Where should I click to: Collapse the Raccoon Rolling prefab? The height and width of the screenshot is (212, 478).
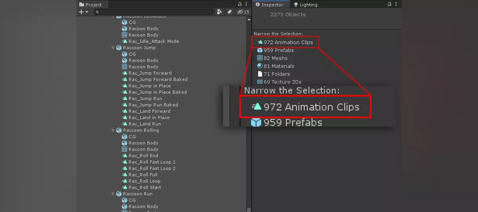[113, 130]
